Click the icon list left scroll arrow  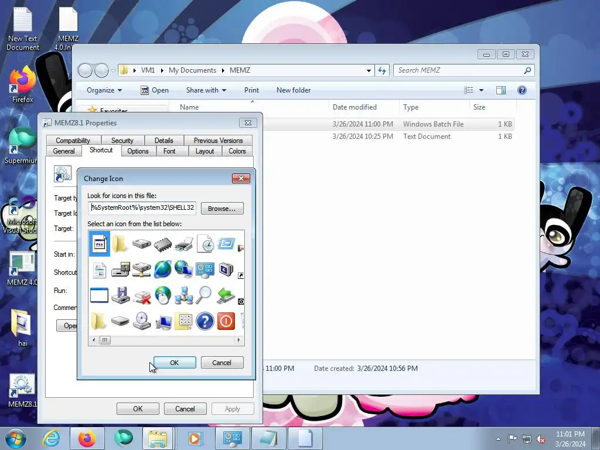(x=94, y=340)
